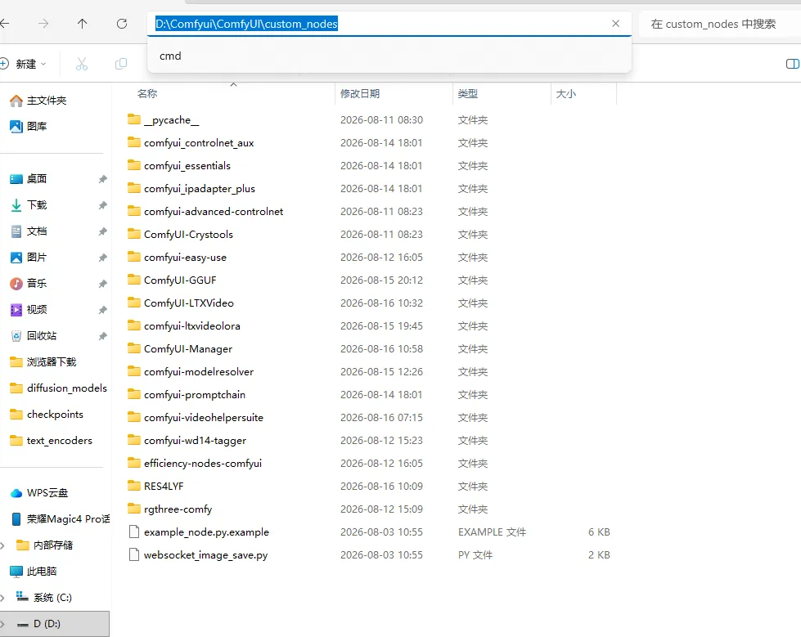
Task: Go back to previous folder
Action: [4, 24]
